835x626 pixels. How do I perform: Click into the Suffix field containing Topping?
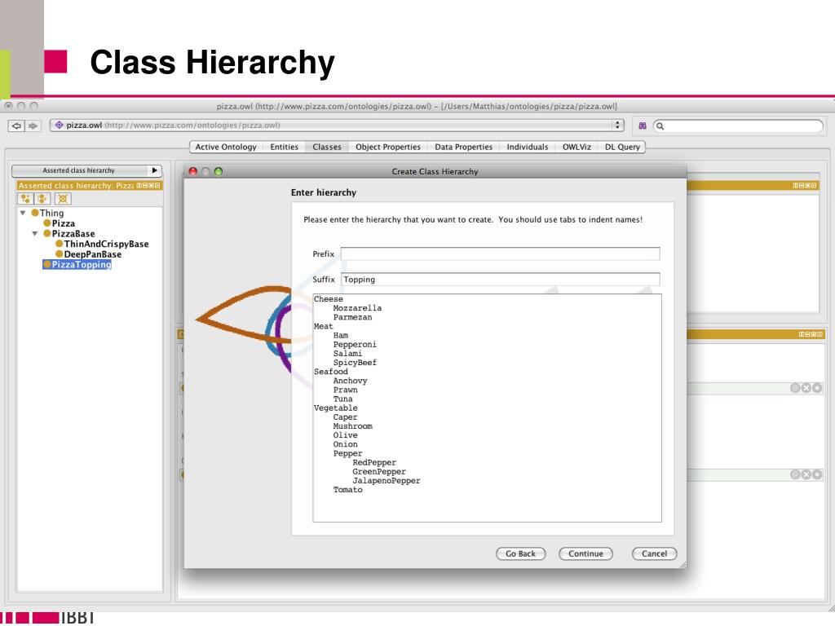(500, 280)
